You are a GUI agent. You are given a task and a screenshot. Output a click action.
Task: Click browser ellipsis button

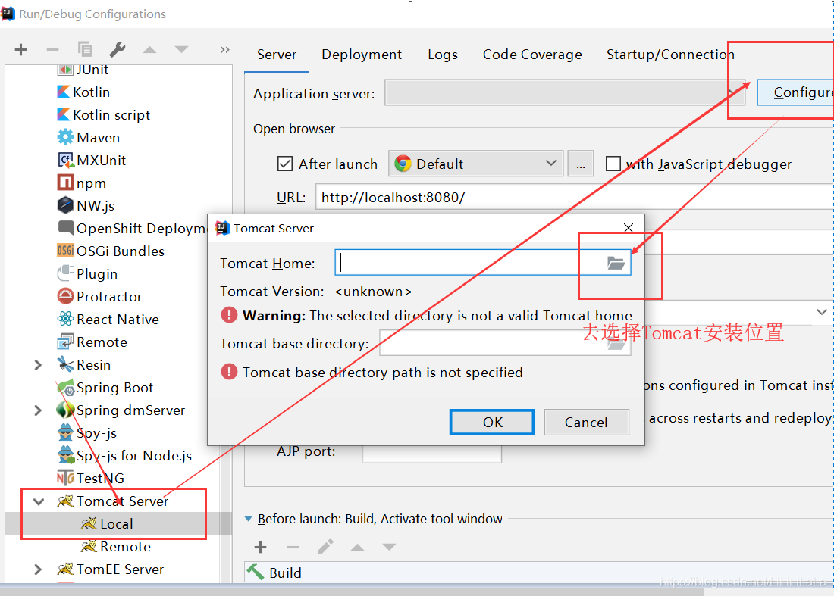[581, 164]
